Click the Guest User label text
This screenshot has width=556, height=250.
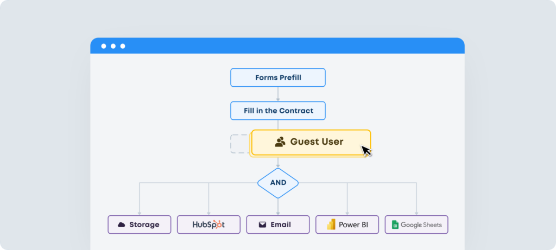pos(317,142)
